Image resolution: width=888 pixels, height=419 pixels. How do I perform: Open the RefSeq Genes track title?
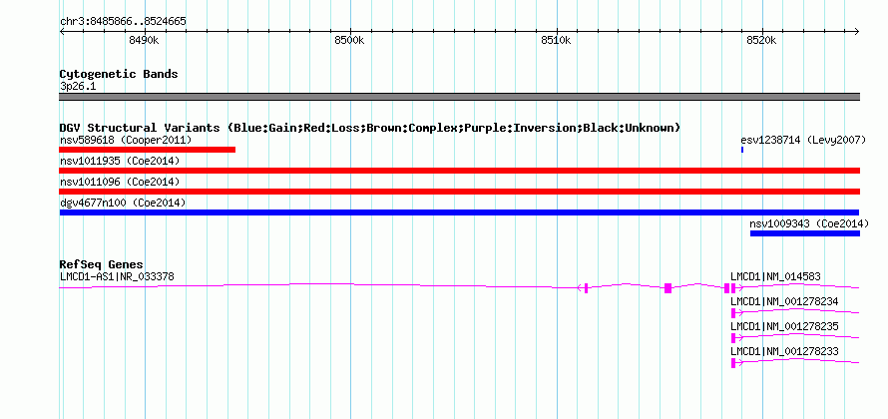click(102, 265)
